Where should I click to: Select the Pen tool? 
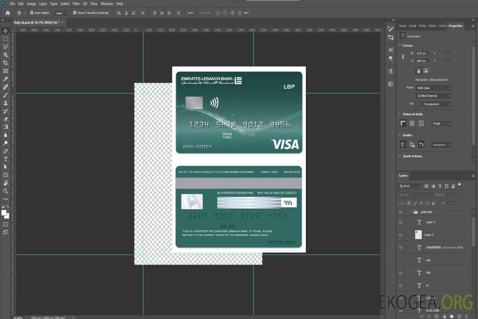5,151
